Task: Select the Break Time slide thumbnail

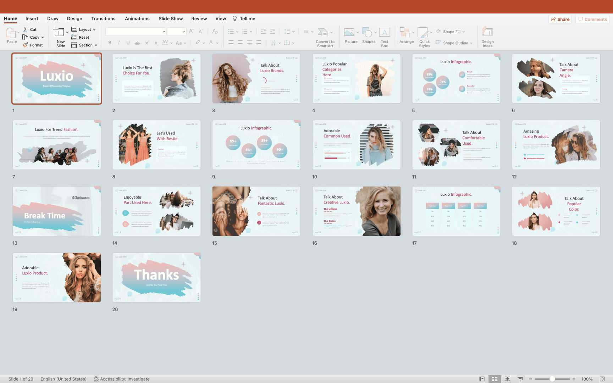Action: tap(57, 211)
